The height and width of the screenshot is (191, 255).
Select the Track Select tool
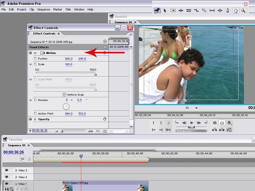click(173, 11)
